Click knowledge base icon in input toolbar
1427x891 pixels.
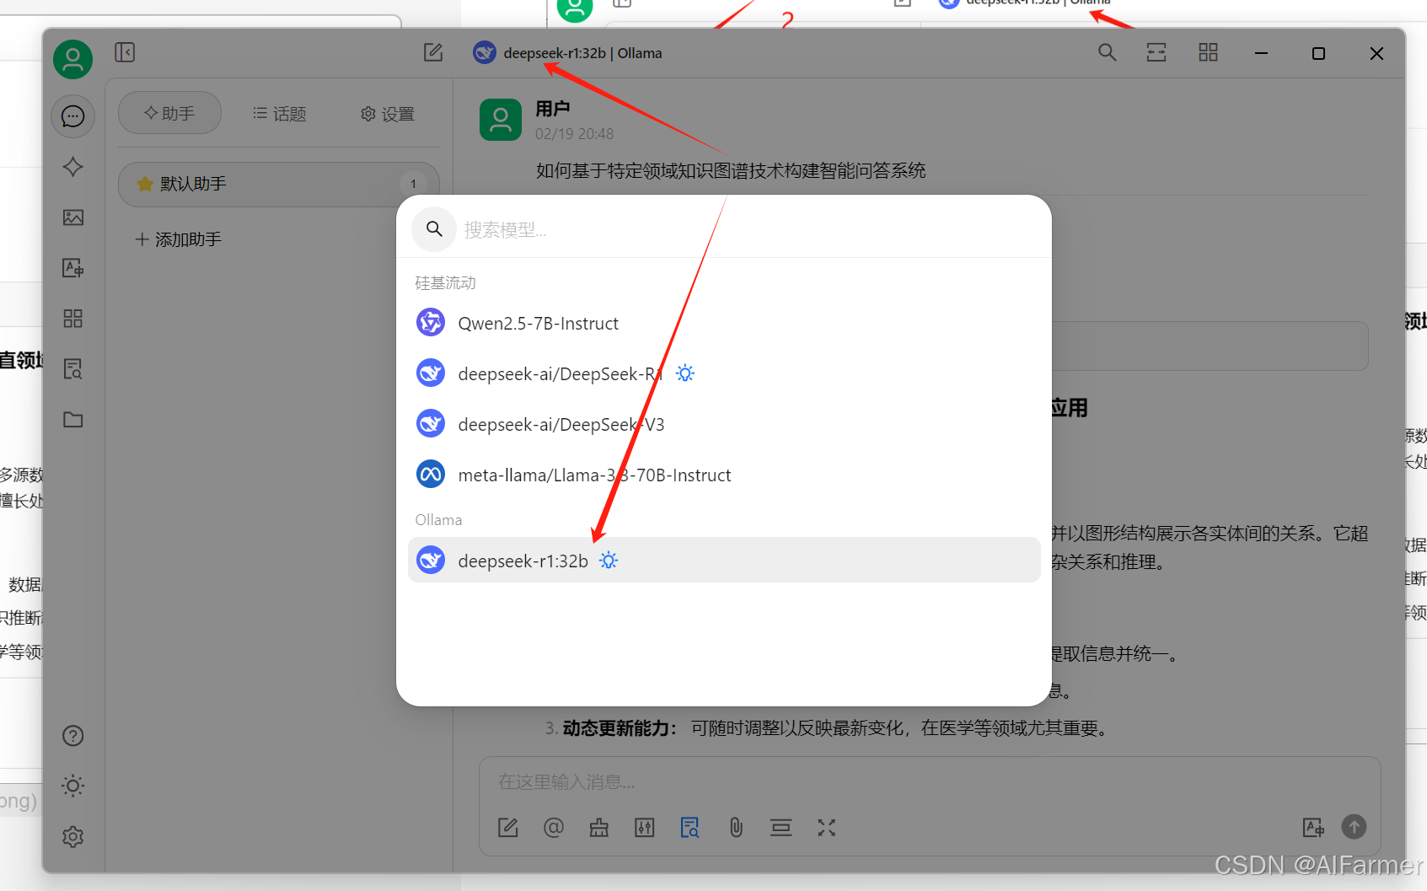pos(690,828)
